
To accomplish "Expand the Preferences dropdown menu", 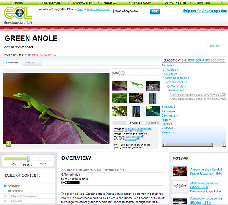I will (x=55, y=3).
